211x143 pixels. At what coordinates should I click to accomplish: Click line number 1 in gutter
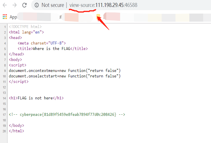pos(5,27)
